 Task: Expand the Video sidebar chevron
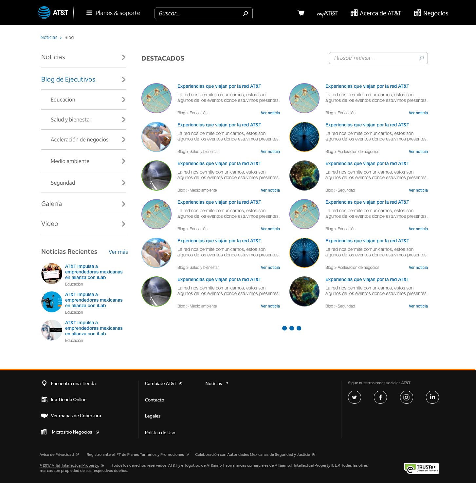click(124, 224)
